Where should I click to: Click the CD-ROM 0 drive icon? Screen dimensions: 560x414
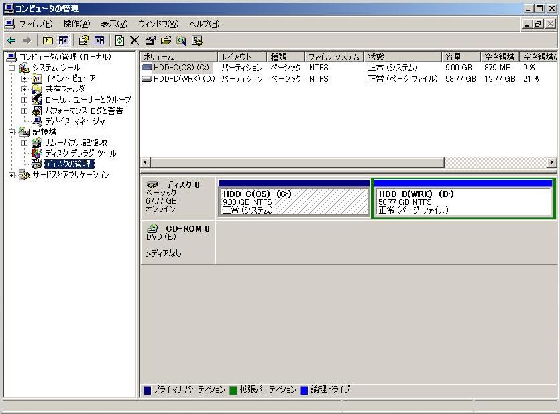(153, 228)
